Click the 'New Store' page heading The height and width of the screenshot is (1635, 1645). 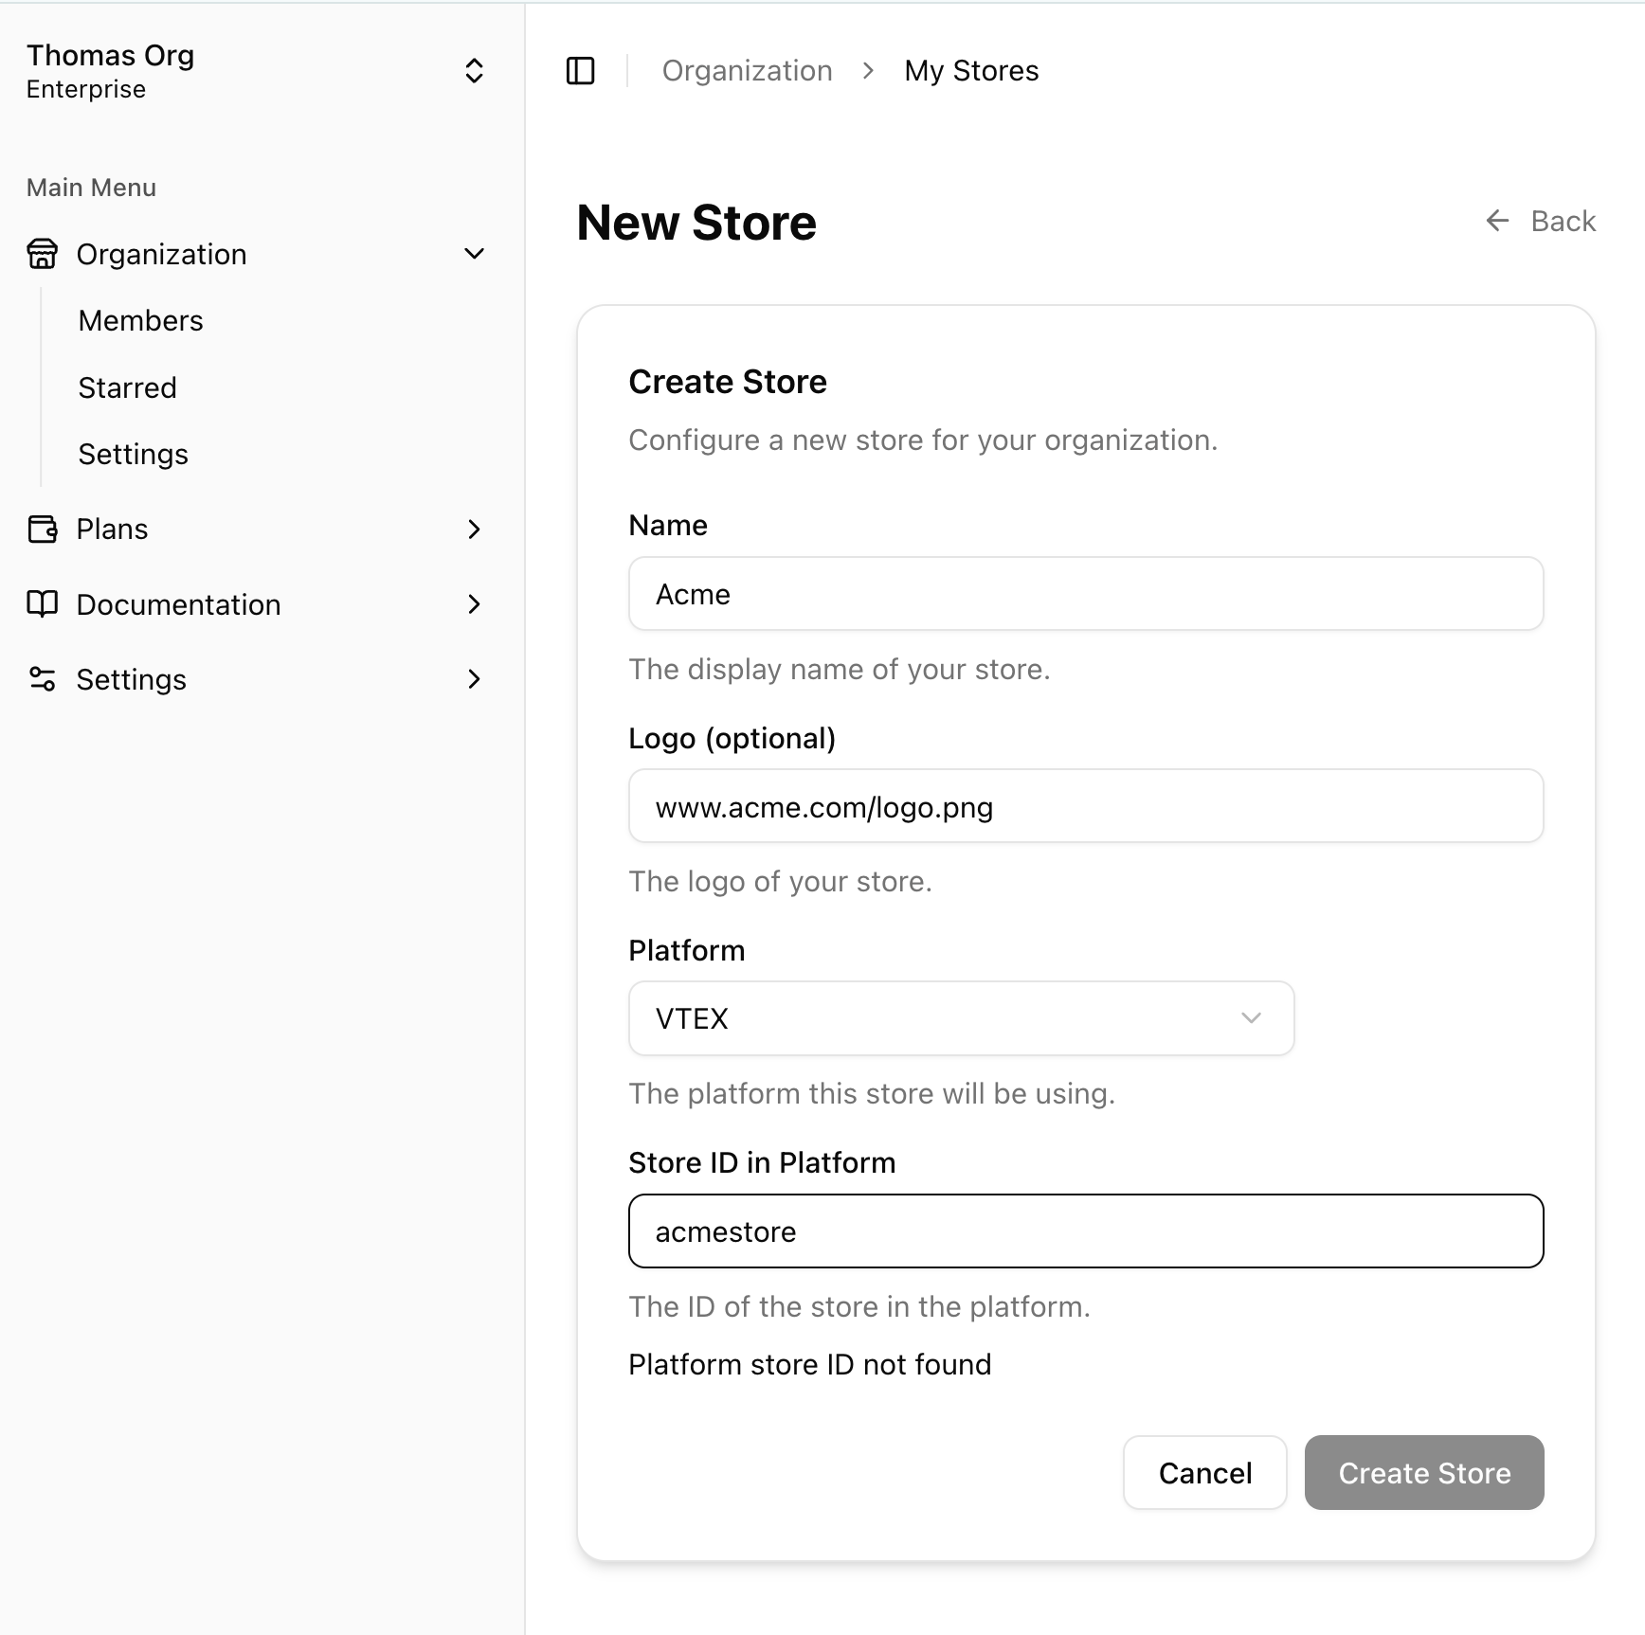(x=696, y=223)
